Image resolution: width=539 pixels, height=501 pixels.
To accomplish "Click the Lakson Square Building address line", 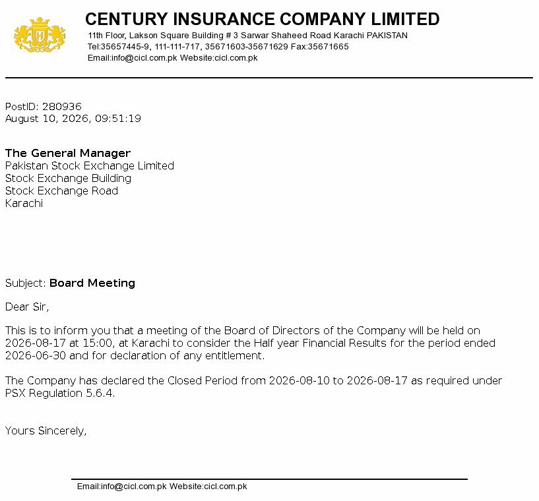I will point(247,36).
